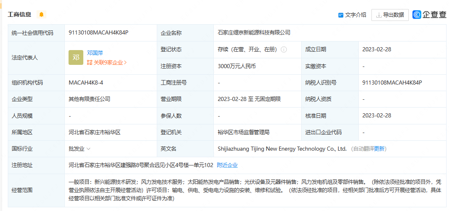
Task: Click the credit code 91130108MACAH4K84P at top
Action: coord(99,33)
